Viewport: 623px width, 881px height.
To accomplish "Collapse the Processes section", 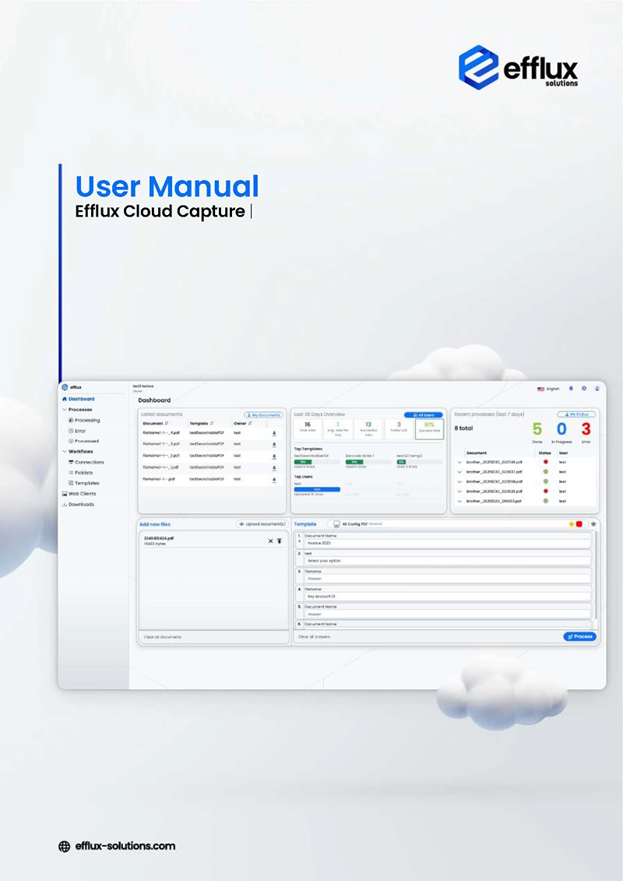I will point(64,410).
